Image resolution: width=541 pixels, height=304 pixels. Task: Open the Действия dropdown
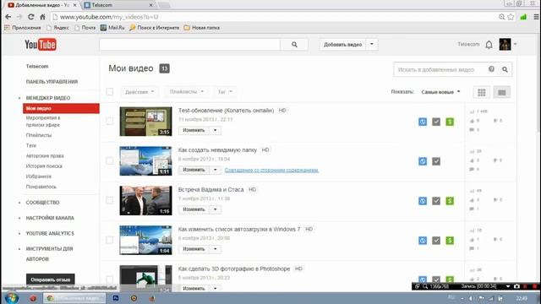139,92
